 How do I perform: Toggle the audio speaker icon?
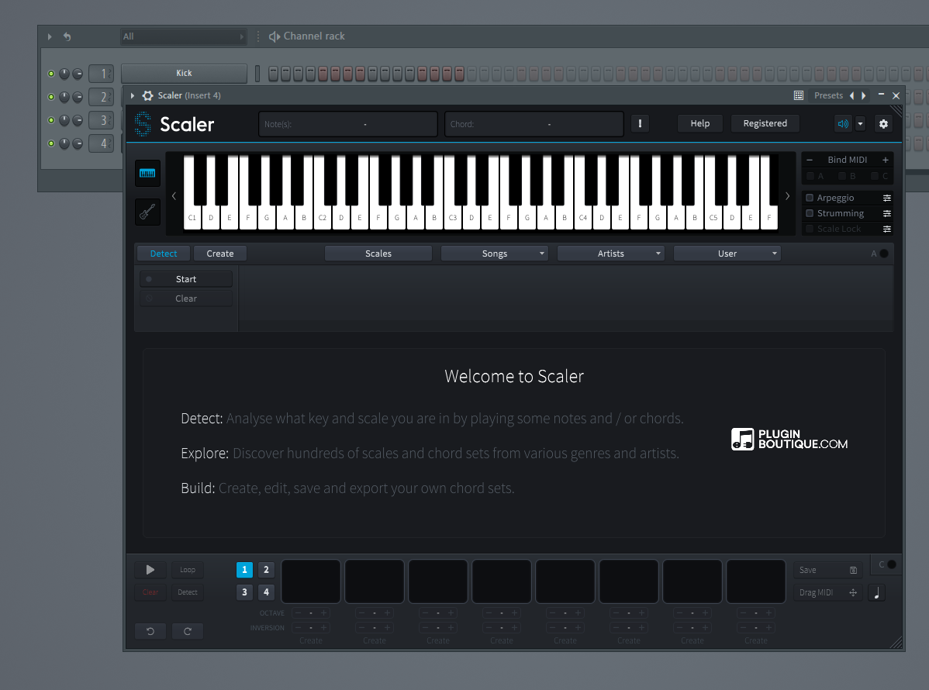(843, 124)
